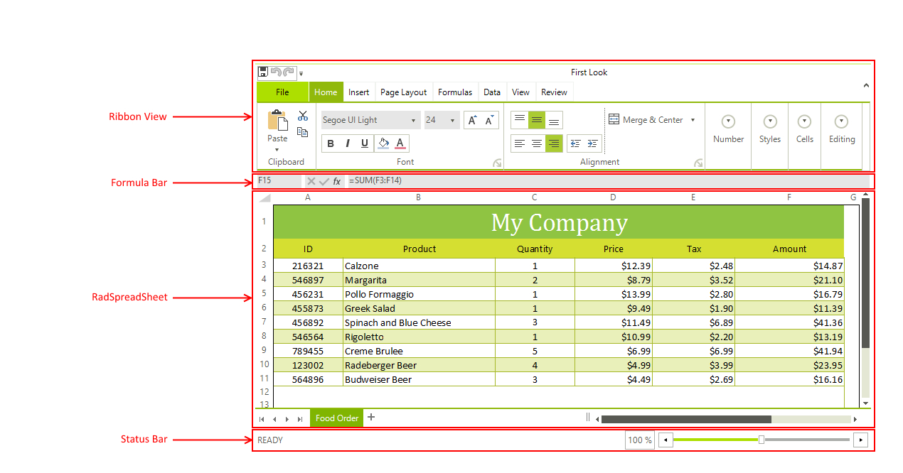Select the Food Order sheet tab

coord(337,418)
